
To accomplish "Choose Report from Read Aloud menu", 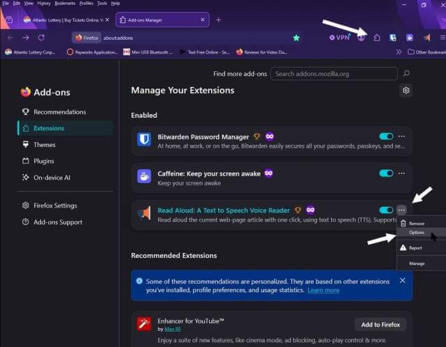I will [421, 248].
